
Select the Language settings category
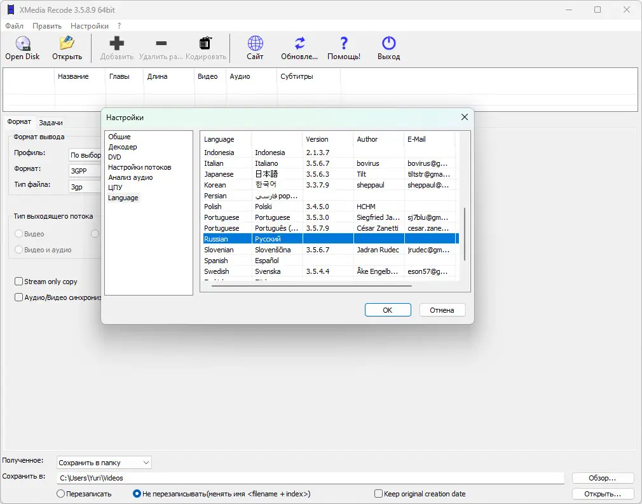(x=123, y=198)
